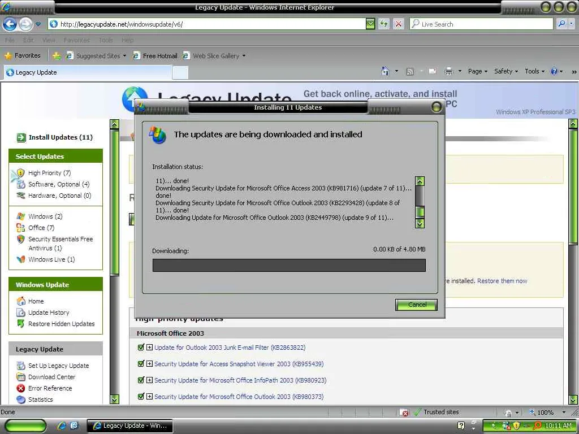Click Software, Optional (4) link
Screen dimensions: 579x434
click(x=59, y=184)
